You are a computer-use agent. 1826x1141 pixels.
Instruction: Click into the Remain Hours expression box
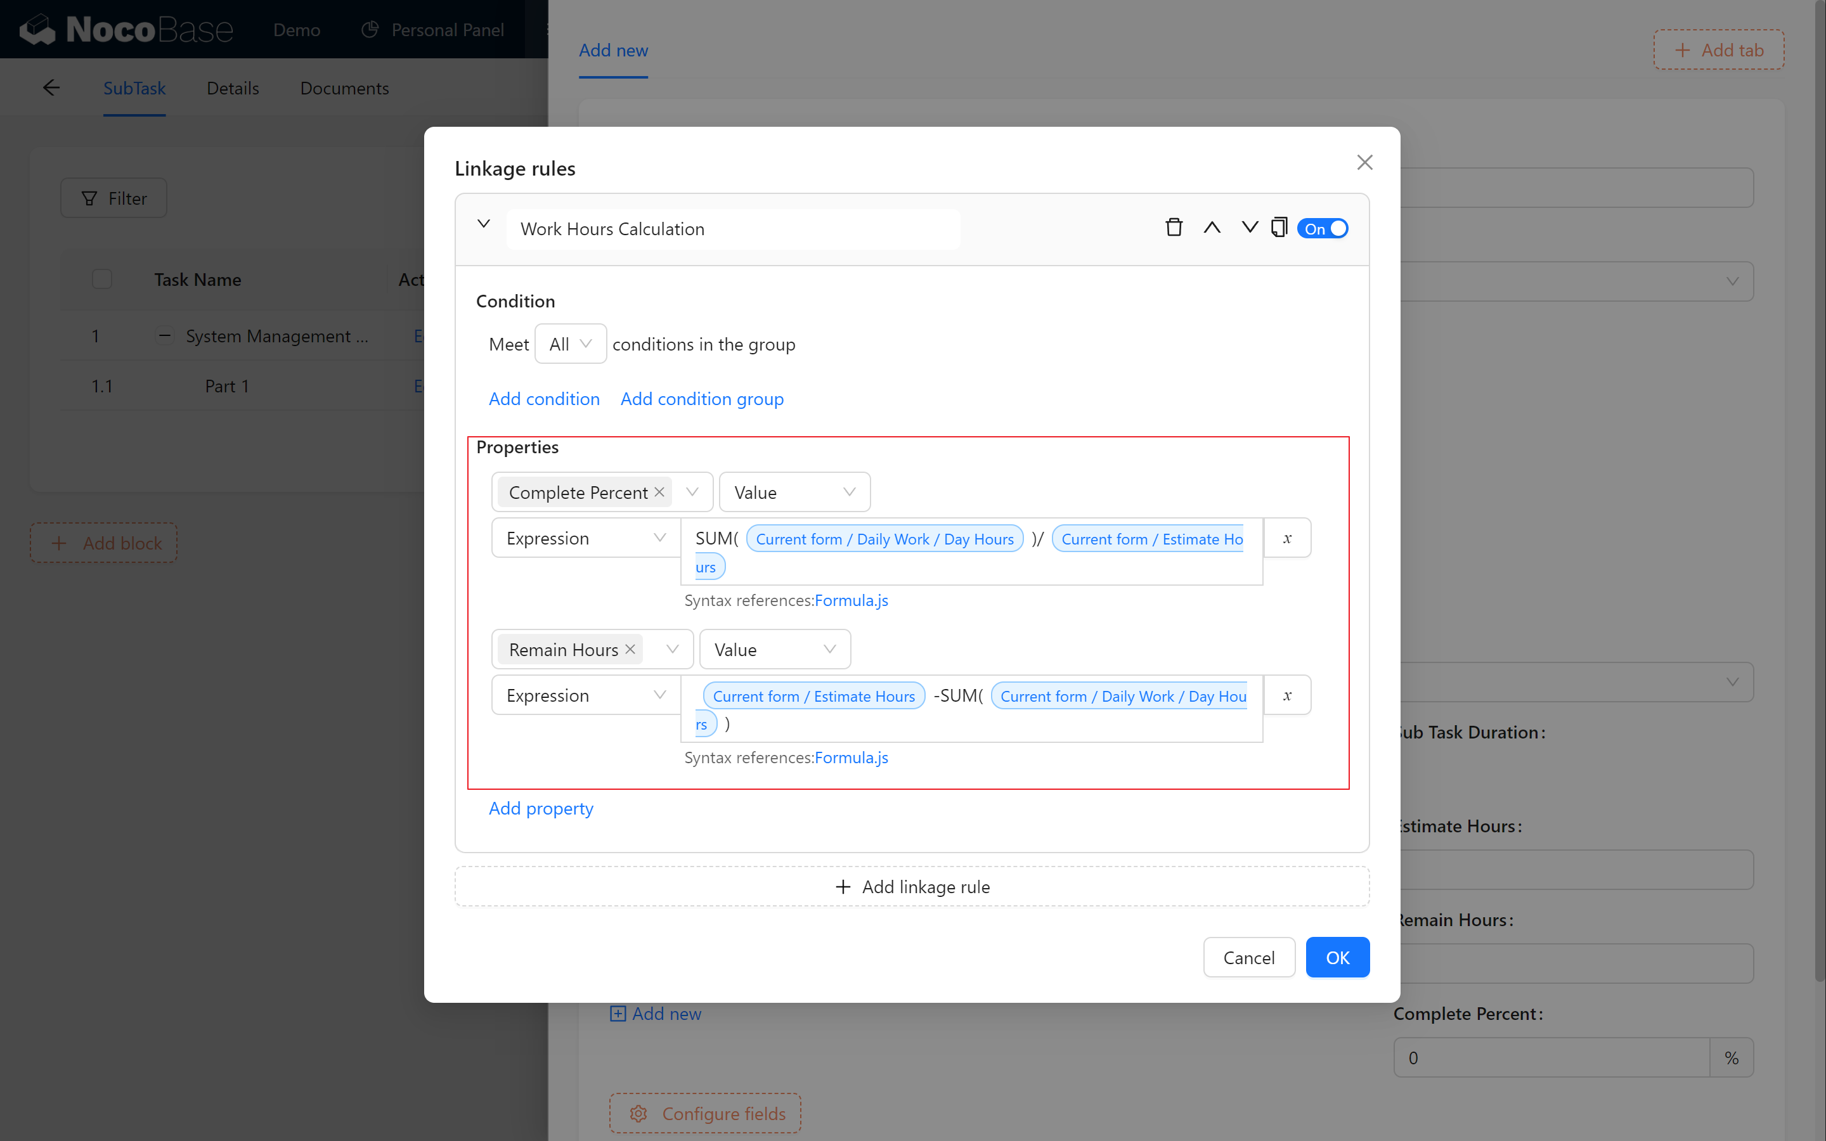pyautogui.click(x=971, y=709)
